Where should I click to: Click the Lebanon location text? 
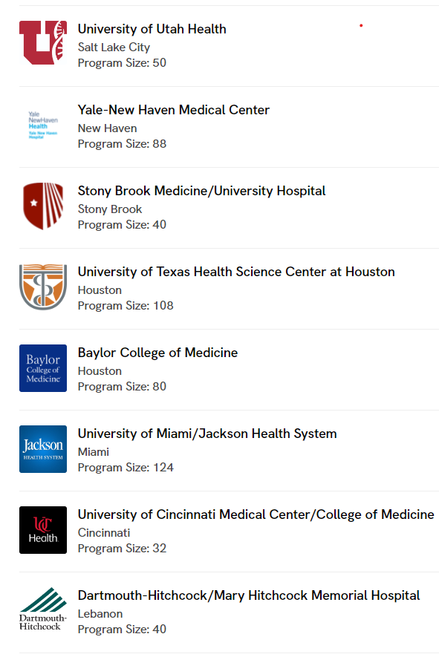click(100, 613)
